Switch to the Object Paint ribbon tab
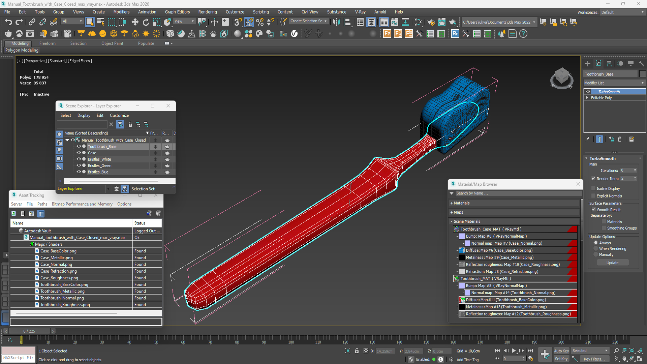Screen dimensions: 647x364 point(112,43)
